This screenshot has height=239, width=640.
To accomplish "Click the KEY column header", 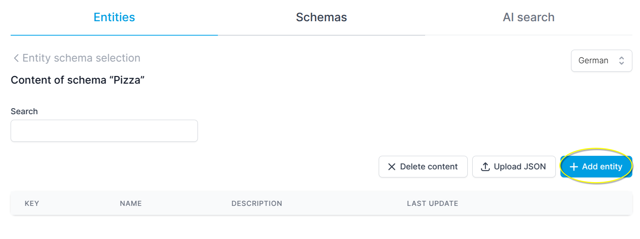I will point(32,204).
